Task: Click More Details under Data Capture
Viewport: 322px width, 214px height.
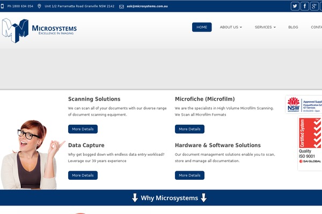Action: point(83,175)
